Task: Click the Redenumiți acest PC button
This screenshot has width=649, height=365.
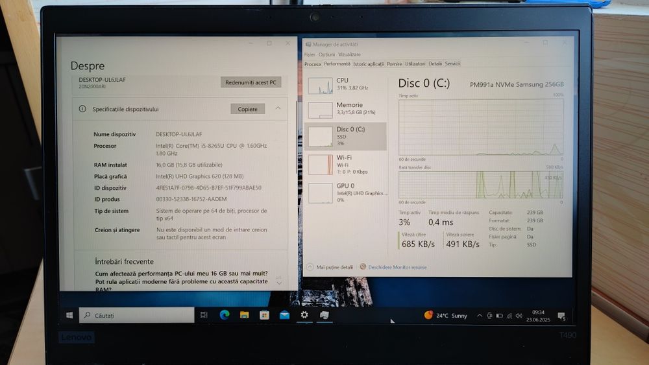Action: click(251, 82)
